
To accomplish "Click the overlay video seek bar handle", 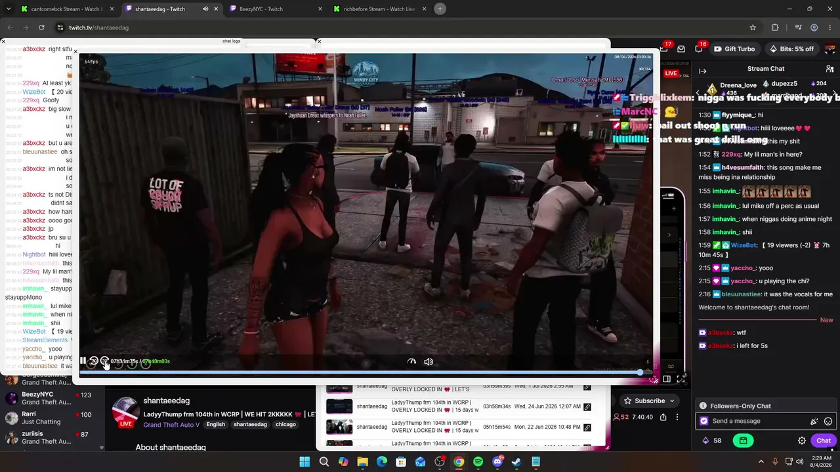I will tap(640, 372).
